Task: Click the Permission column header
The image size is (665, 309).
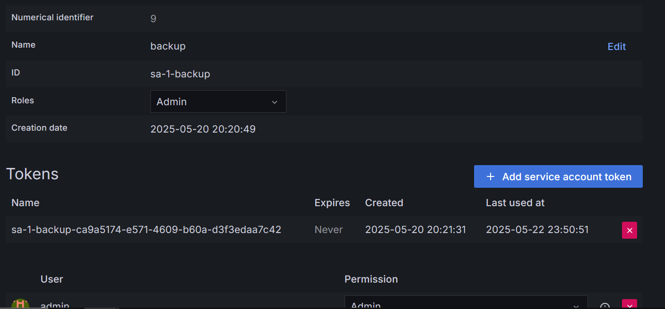Action: tap(371, 279)
